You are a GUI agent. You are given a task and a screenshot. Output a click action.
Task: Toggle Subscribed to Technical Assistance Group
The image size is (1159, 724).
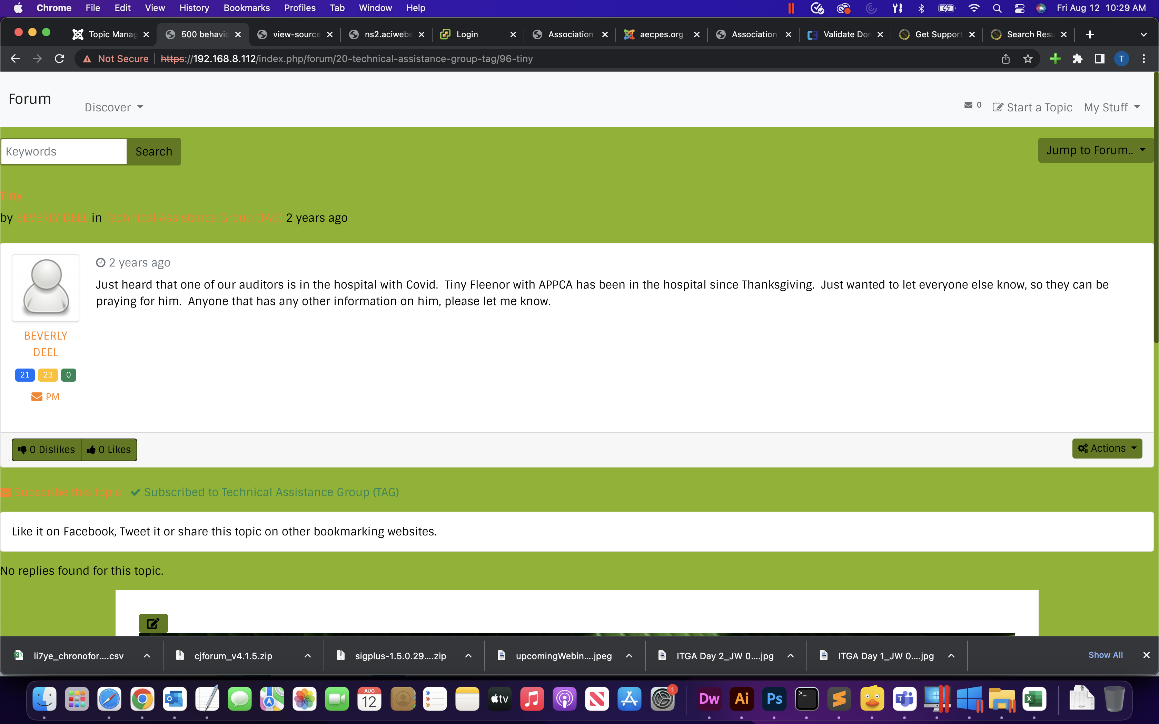[265, 492]
